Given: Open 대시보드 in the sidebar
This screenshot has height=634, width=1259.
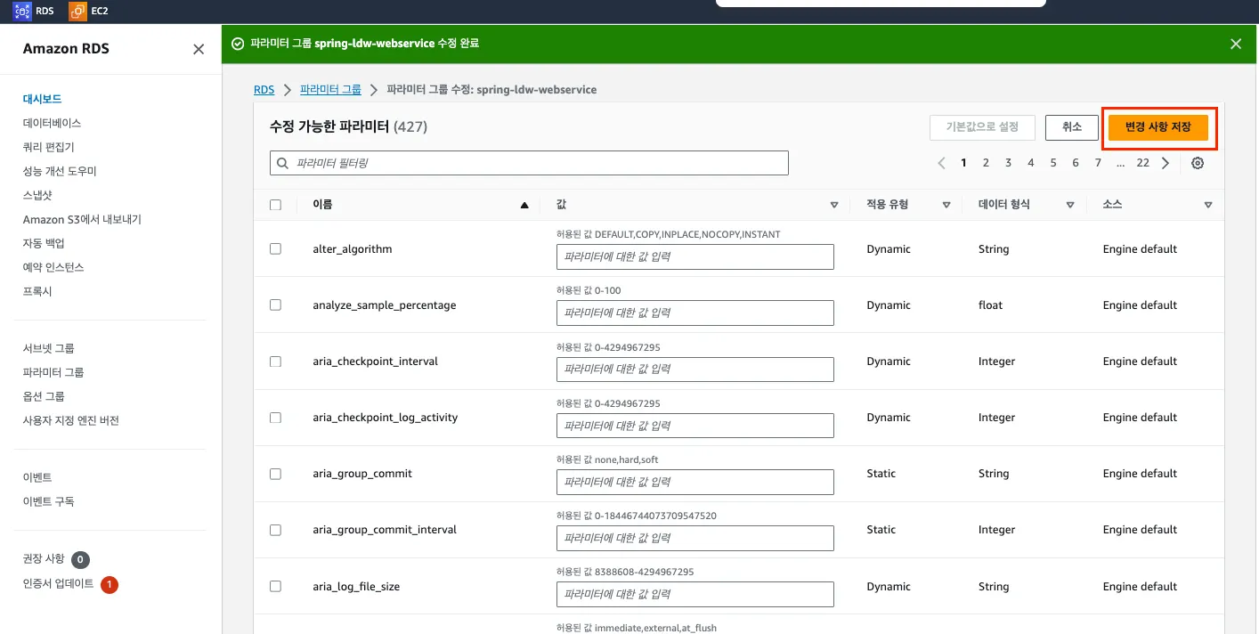Looking at the screenshot, I should 42,99.
